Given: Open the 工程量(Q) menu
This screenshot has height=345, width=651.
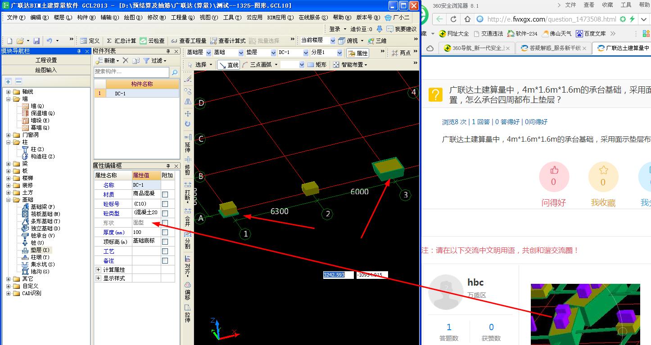Looking at the screenshot, I should point(183,18).
